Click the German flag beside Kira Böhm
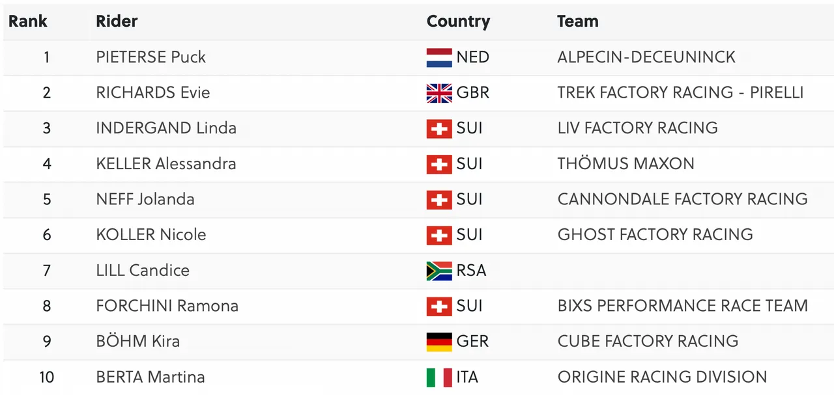This screenshot has height=395, width=834. tap(439, 342)
